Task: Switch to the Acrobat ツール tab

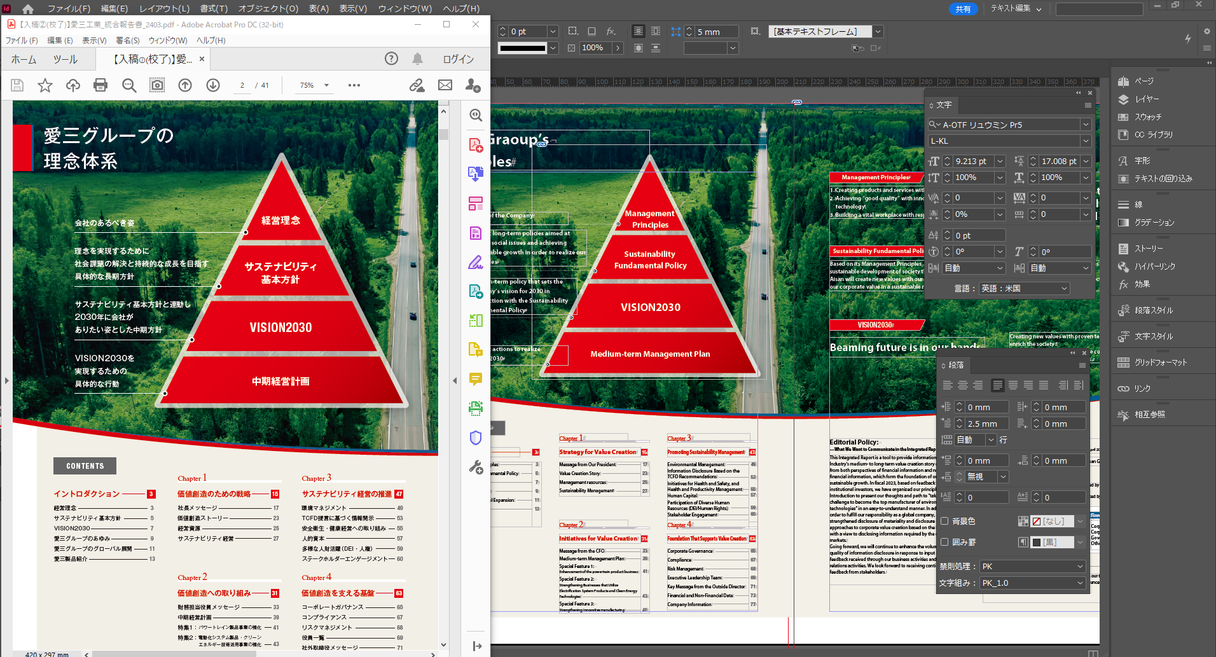Action: tap(65, 59)
